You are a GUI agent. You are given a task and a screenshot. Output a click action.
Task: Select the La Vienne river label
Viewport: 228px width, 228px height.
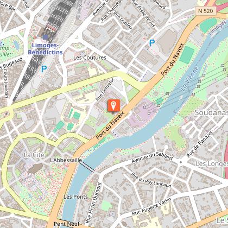[x=190, y=79]
